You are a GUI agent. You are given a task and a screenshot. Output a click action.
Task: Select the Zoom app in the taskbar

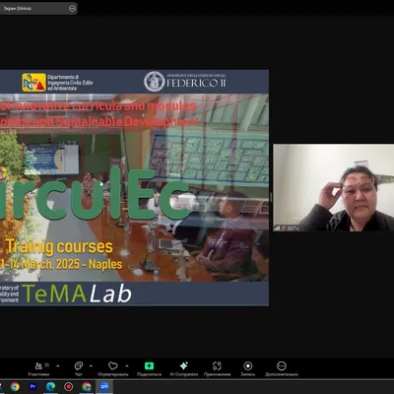click(104, 386)
